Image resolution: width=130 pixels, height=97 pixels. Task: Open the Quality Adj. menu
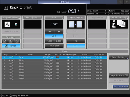(33, 17)
